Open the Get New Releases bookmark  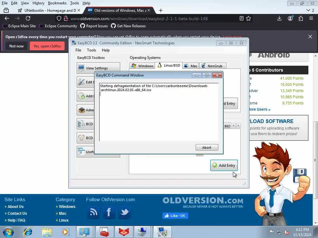coord(128,26)
